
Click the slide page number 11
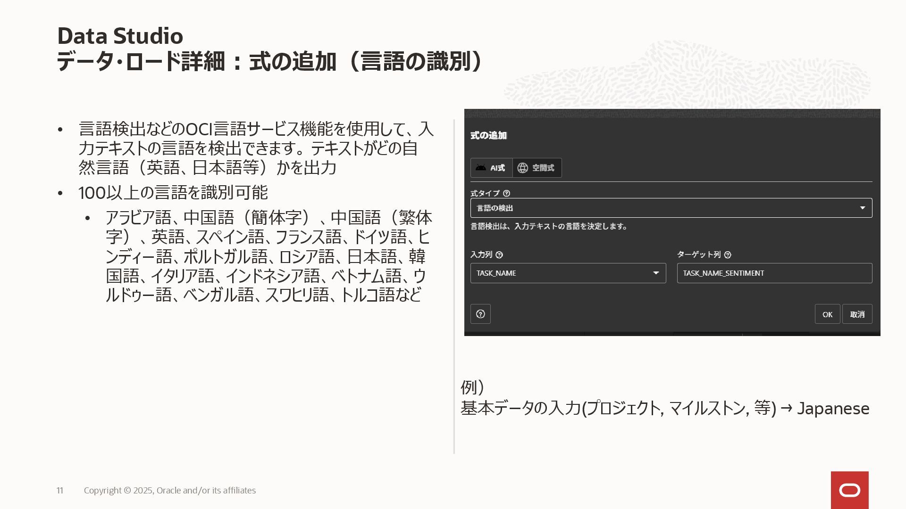[x=60, y=490]
